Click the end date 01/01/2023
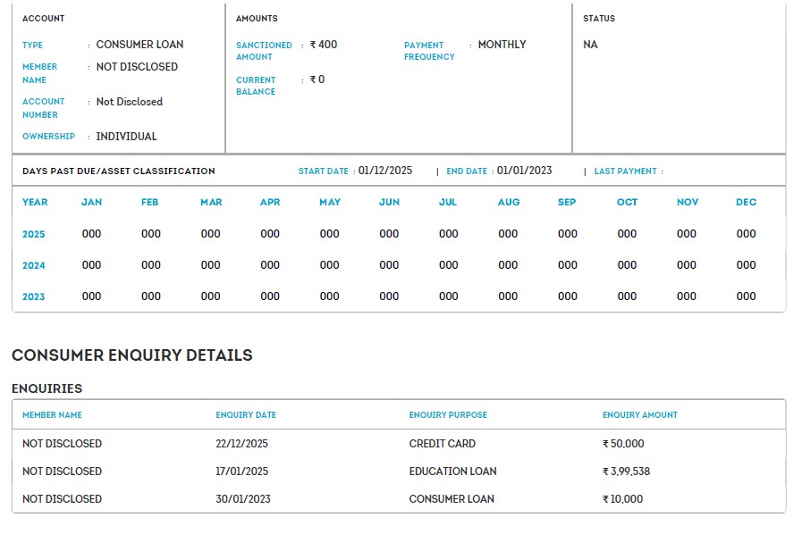 click(x=524, y=171)
